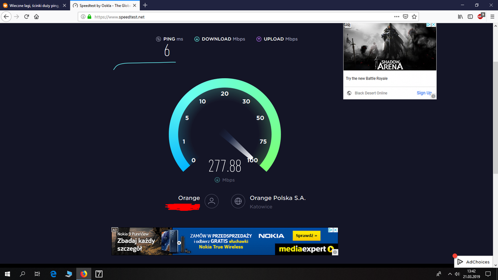Open the Firefox Library icon
The height and width of the screenshot is (280, 498).
click(460, 16)
